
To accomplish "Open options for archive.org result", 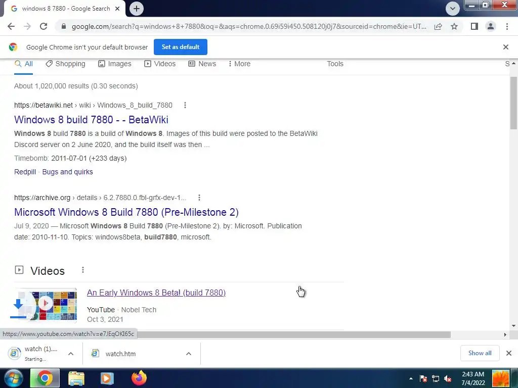I will [199, 198].
